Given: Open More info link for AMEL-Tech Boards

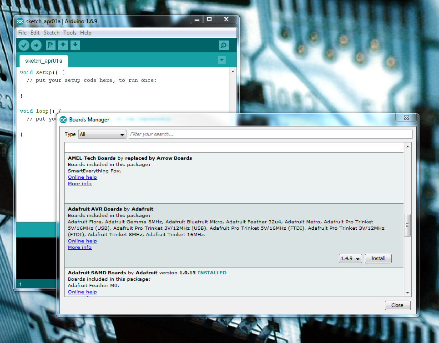Looking at the screenshot, I should (x=80, y=184).
